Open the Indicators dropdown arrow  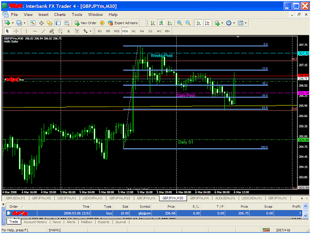[222, 23]
